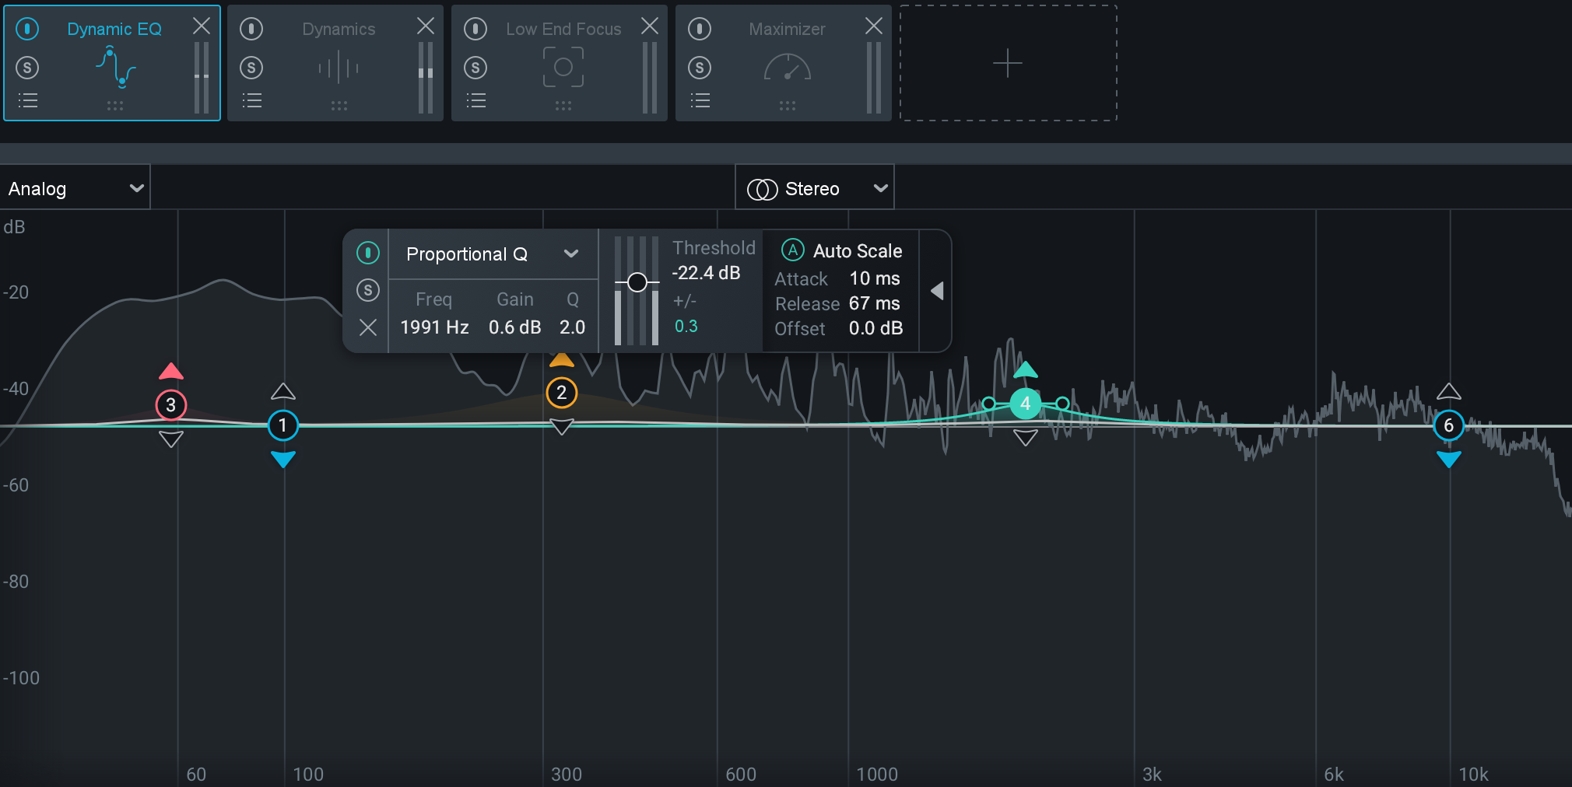Delete the selected EQ band
Viewport: 1572px width, 787px height.
click(x=368, y=327)
